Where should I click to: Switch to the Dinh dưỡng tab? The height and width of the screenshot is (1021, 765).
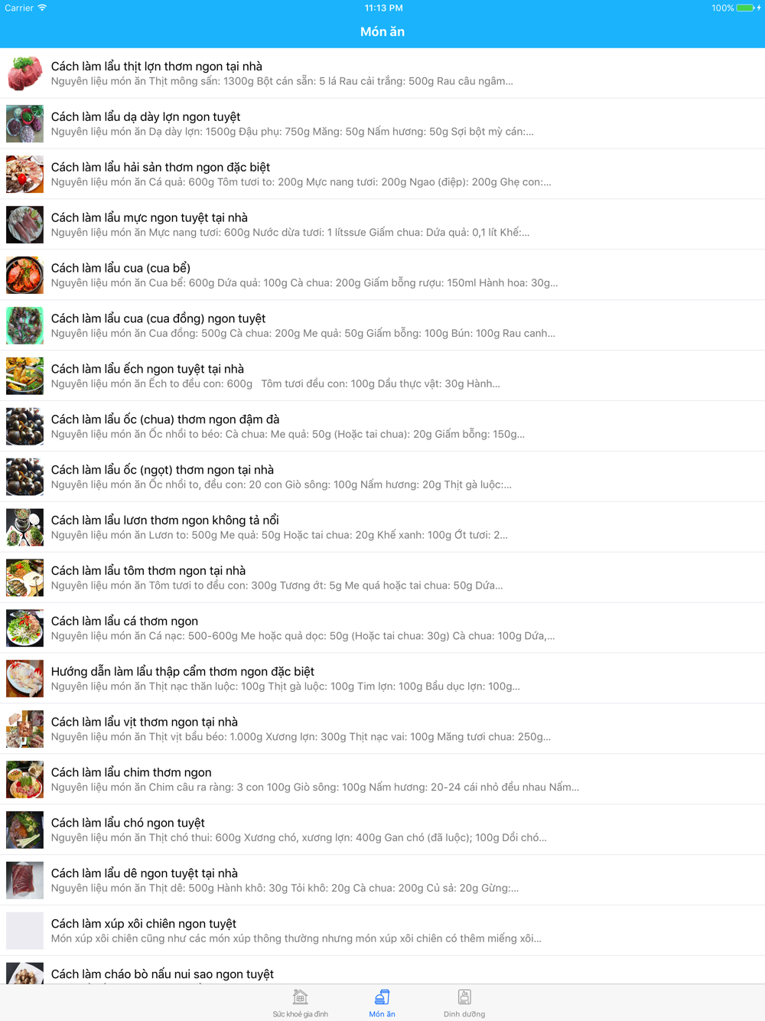464,1003
